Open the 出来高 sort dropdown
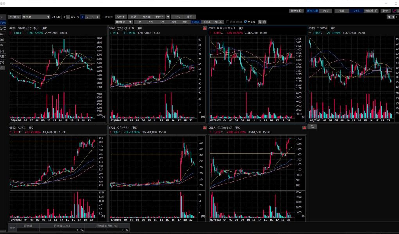This screenshot has width=399, height=234. point(49,17)
